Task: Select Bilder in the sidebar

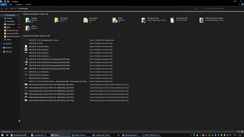Action: point(8,27)
